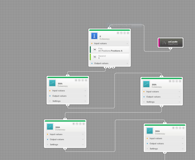Click the blue IF block icon

click(94, 36)
